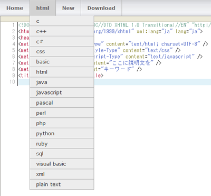Select pascal from the dropdown
The width and height of the screenshot is (211, 196).
[62, 102]
